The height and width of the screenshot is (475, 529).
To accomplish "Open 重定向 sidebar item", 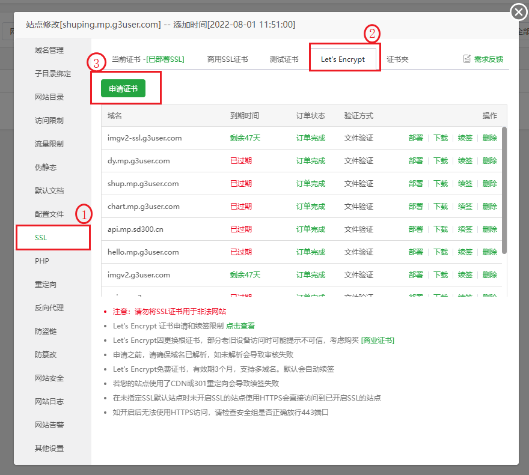I will (x=46, y=285).
